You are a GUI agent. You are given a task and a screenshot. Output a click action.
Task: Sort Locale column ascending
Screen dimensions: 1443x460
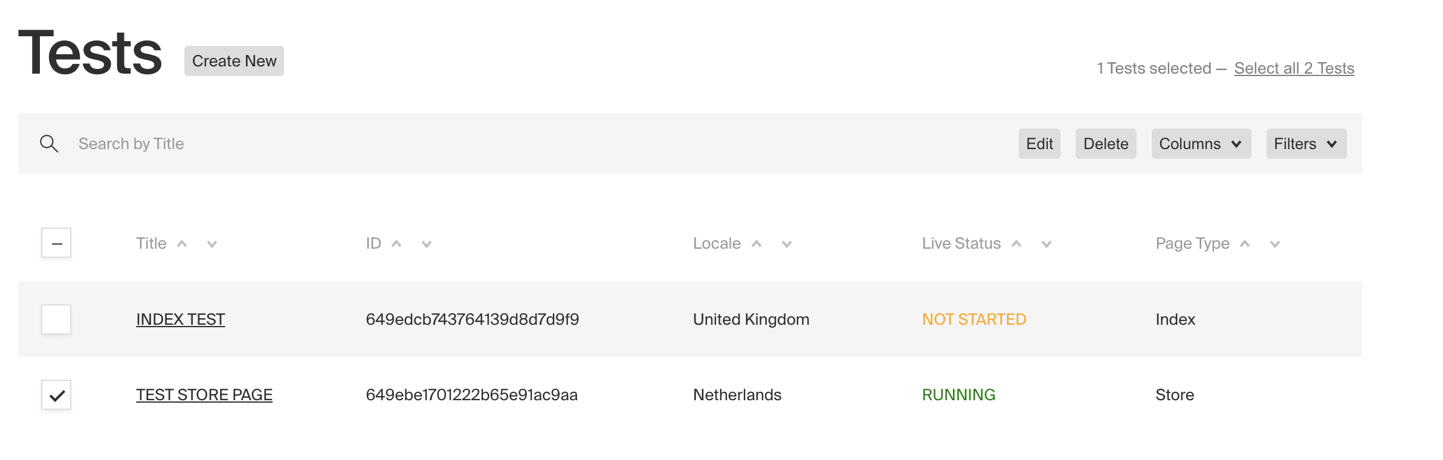click(757, 243)
